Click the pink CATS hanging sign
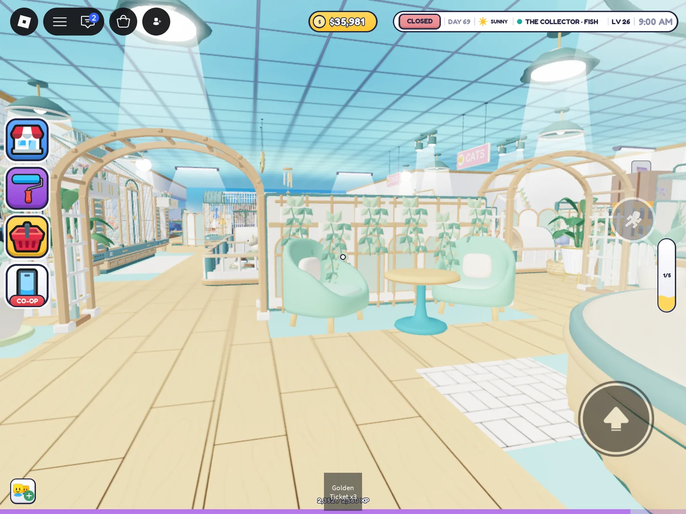The width and height of the screenshot is (686, 514). [x=473, y=156]
